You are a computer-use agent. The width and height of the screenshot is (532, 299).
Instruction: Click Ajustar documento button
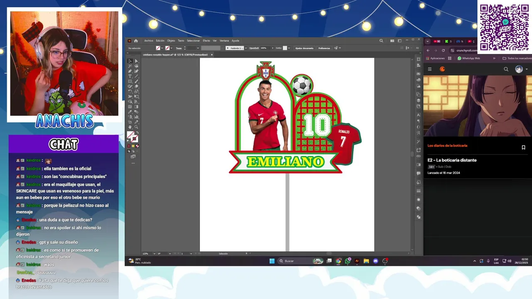[304, 48]
